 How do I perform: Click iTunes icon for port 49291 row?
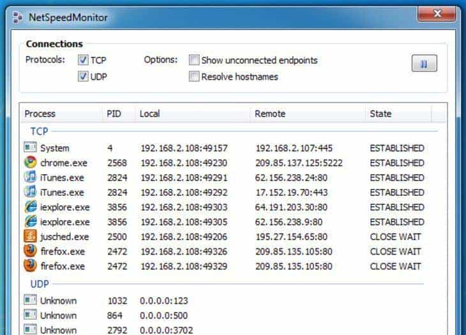30,177
